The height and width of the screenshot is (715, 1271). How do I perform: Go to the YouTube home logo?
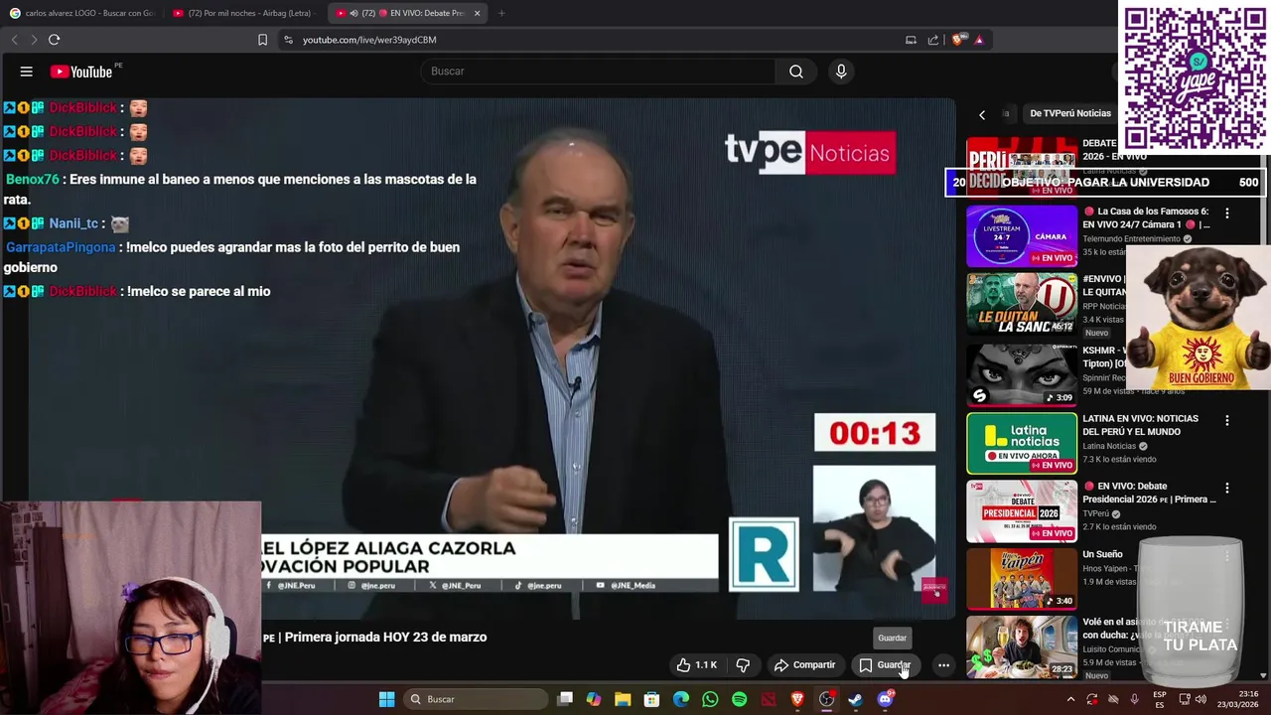(81, 71)
